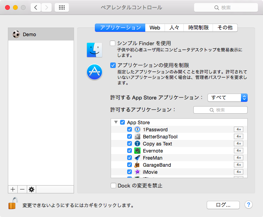Click the FreeMan rocket icon
This screenshot has height=217, width=263.
pos(137,158)
